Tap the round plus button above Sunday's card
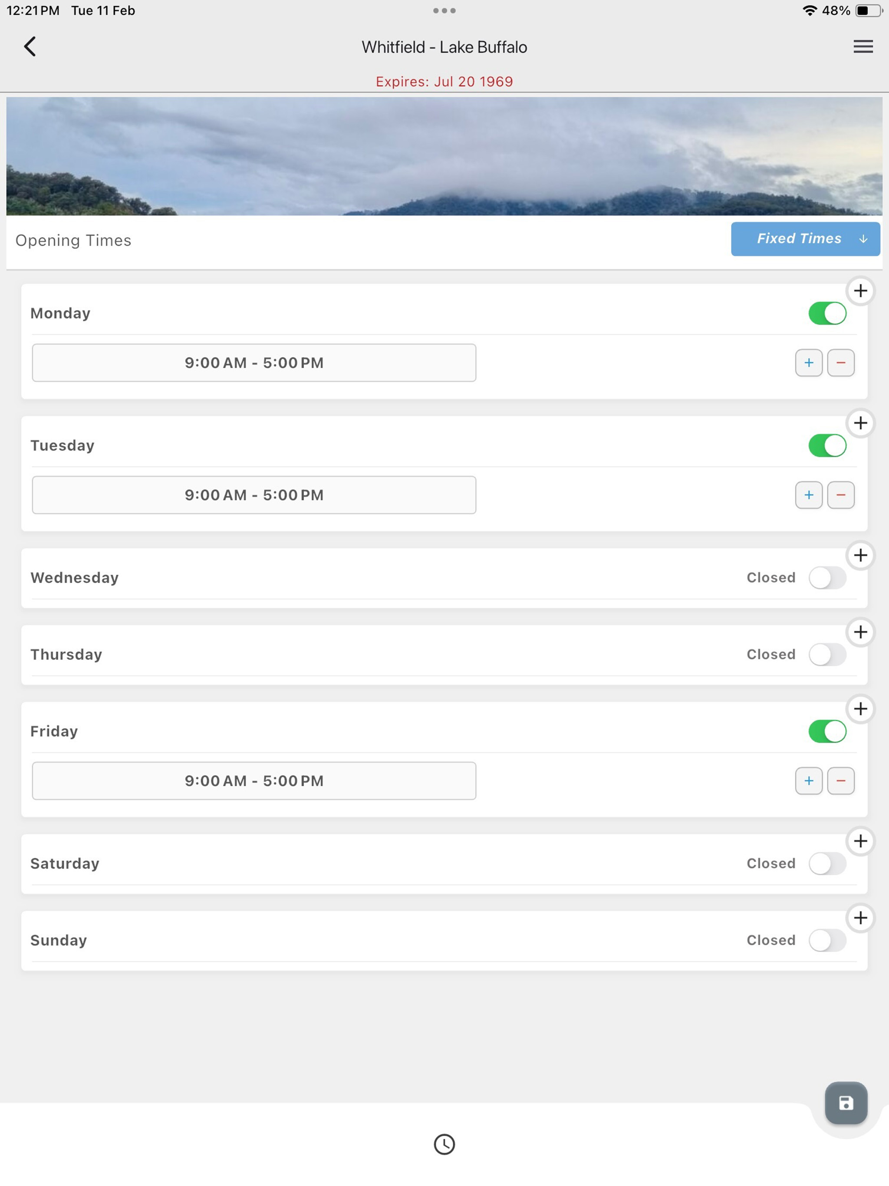Screen dimensions: 889x1186 [x=860, y=918]
